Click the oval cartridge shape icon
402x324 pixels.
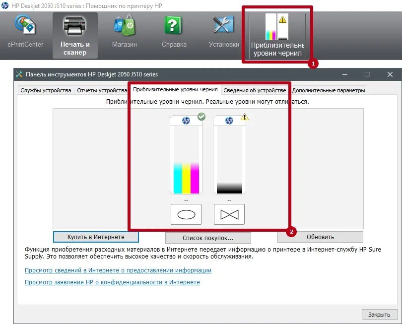186,214
